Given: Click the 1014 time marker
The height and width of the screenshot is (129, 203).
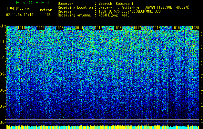Looking at the screenshot, I should (x=79, y=28).
